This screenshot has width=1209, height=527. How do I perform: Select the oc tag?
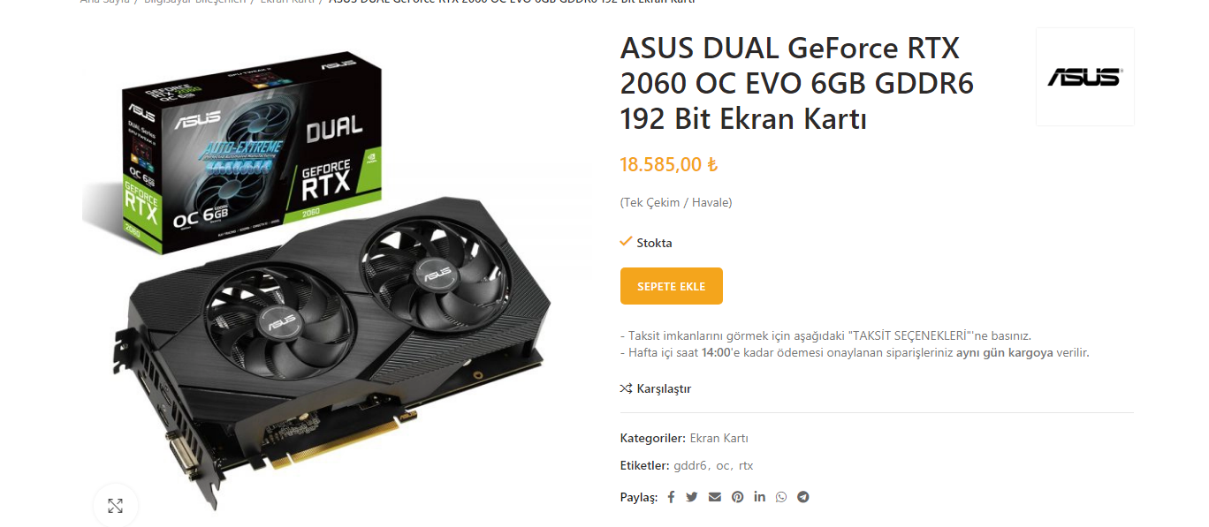pyautogui.click(x=723, y=465)
